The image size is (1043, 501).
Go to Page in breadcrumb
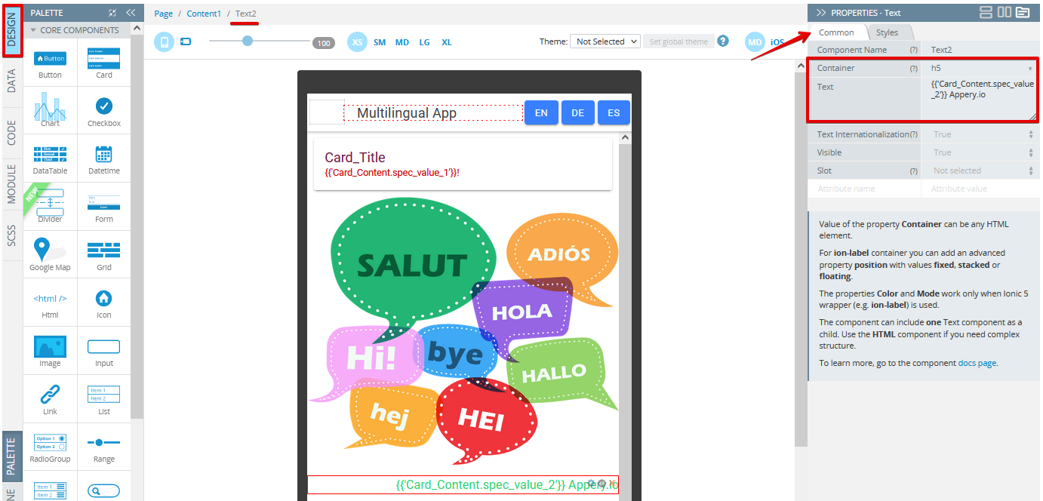coord(163,14)
